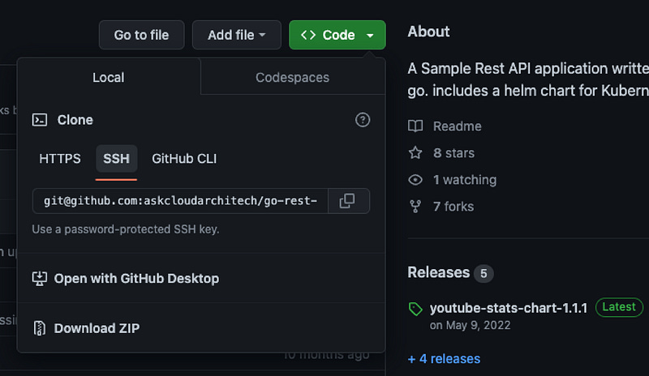The width and height of the screenshot is (649, 376).
Task: Open the Add file dropdown
Action: tap(236, 35)
